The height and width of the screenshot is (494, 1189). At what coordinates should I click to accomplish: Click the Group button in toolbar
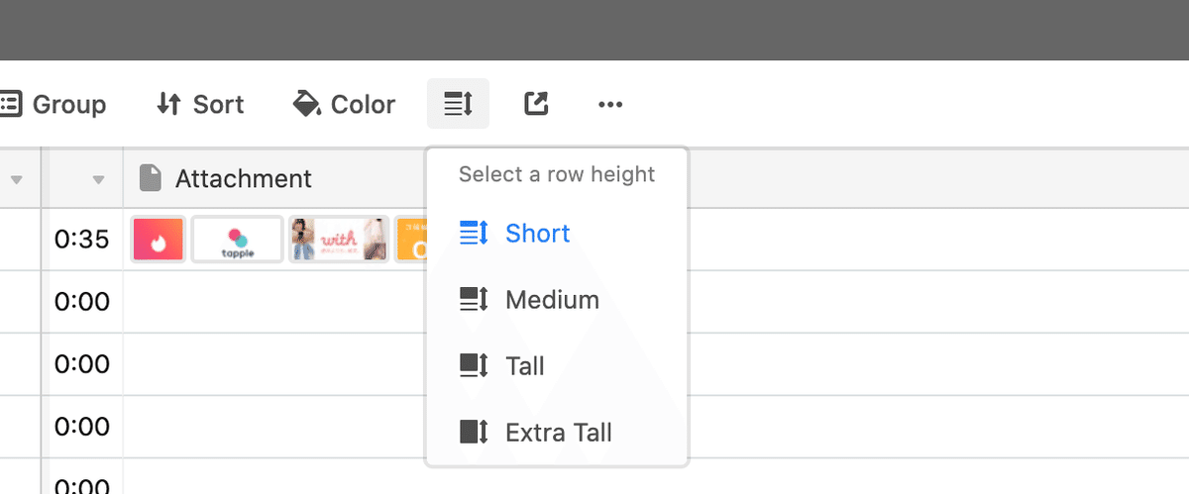(x=54, y=104)
